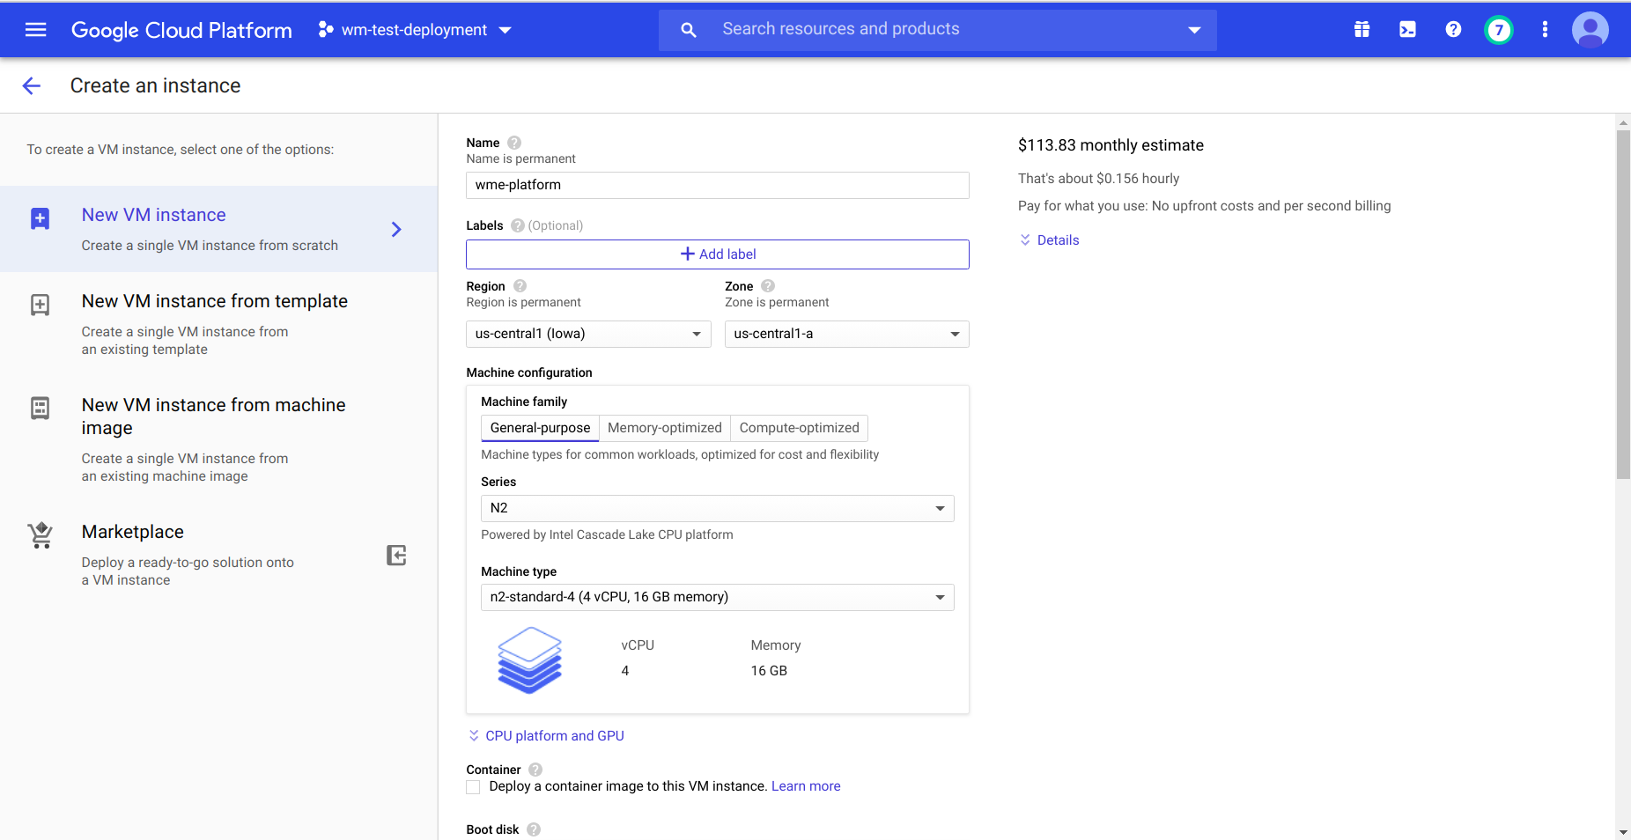This screenshot has height=840, width=1631.
Task: Open the gift free trial icon
Action: 1362,30
